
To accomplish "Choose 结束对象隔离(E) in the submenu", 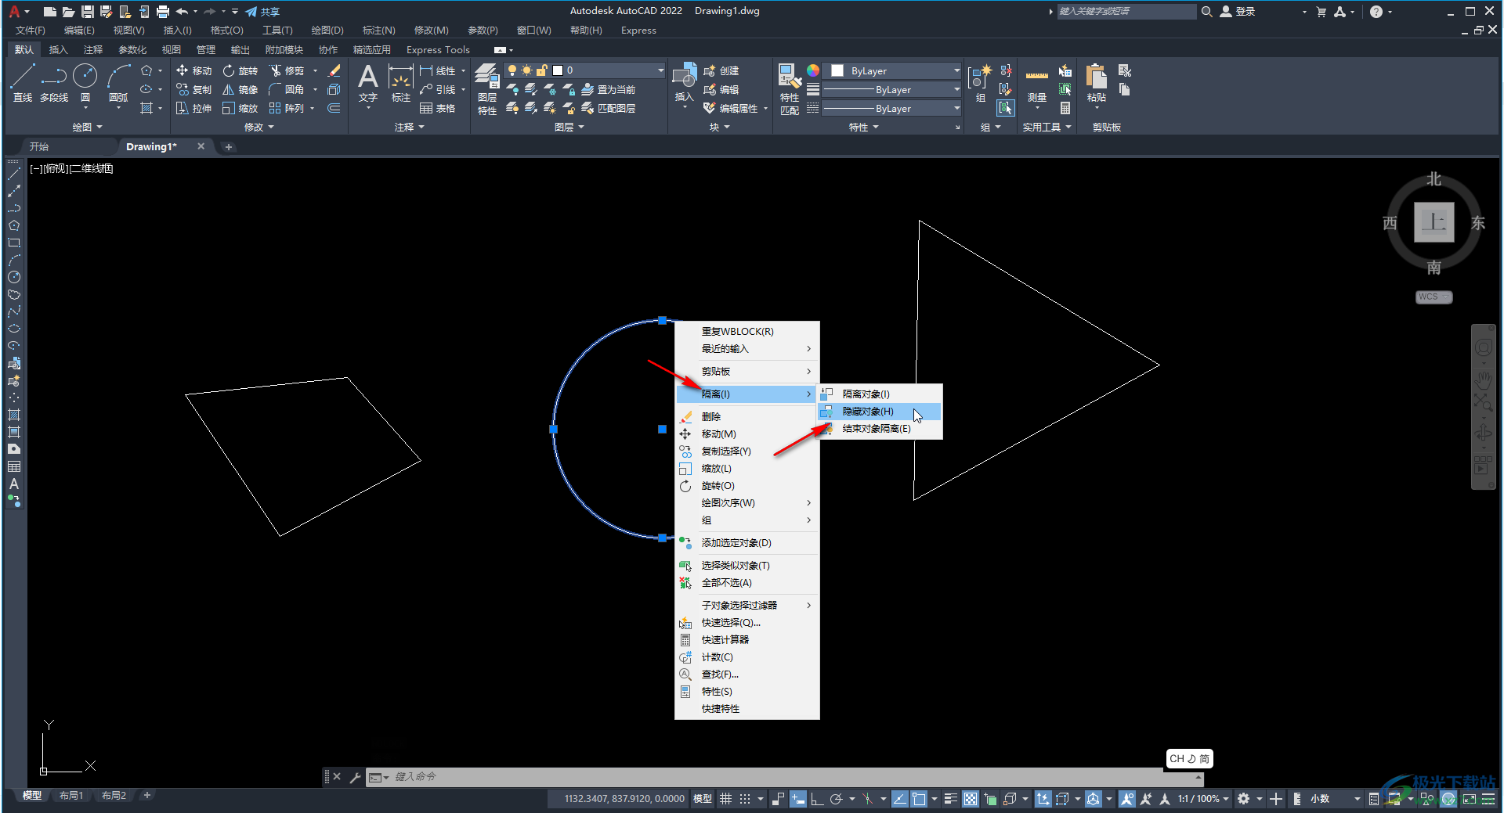I will click(880, 428).
